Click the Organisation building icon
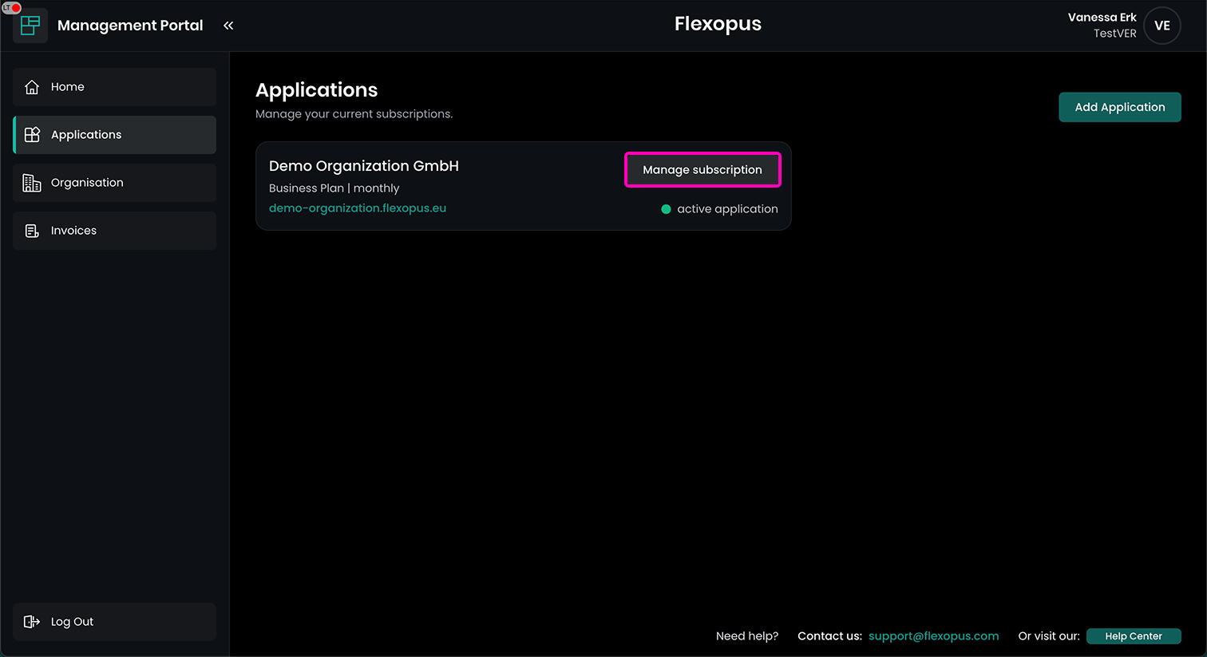Image resolution: width=1207 pixels, height=657 pixels. tap(32, 183)
